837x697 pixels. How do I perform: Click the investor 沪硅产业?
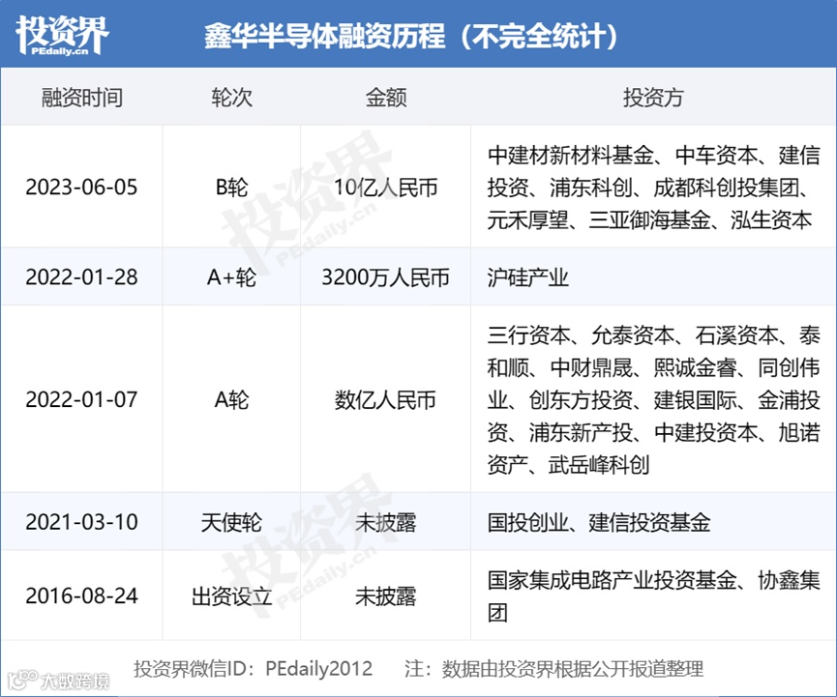pos(528,277)
